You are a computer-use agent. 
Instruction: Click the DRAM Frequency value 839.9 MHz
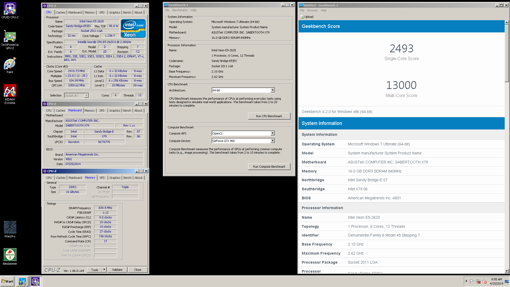tap(105, 208)
